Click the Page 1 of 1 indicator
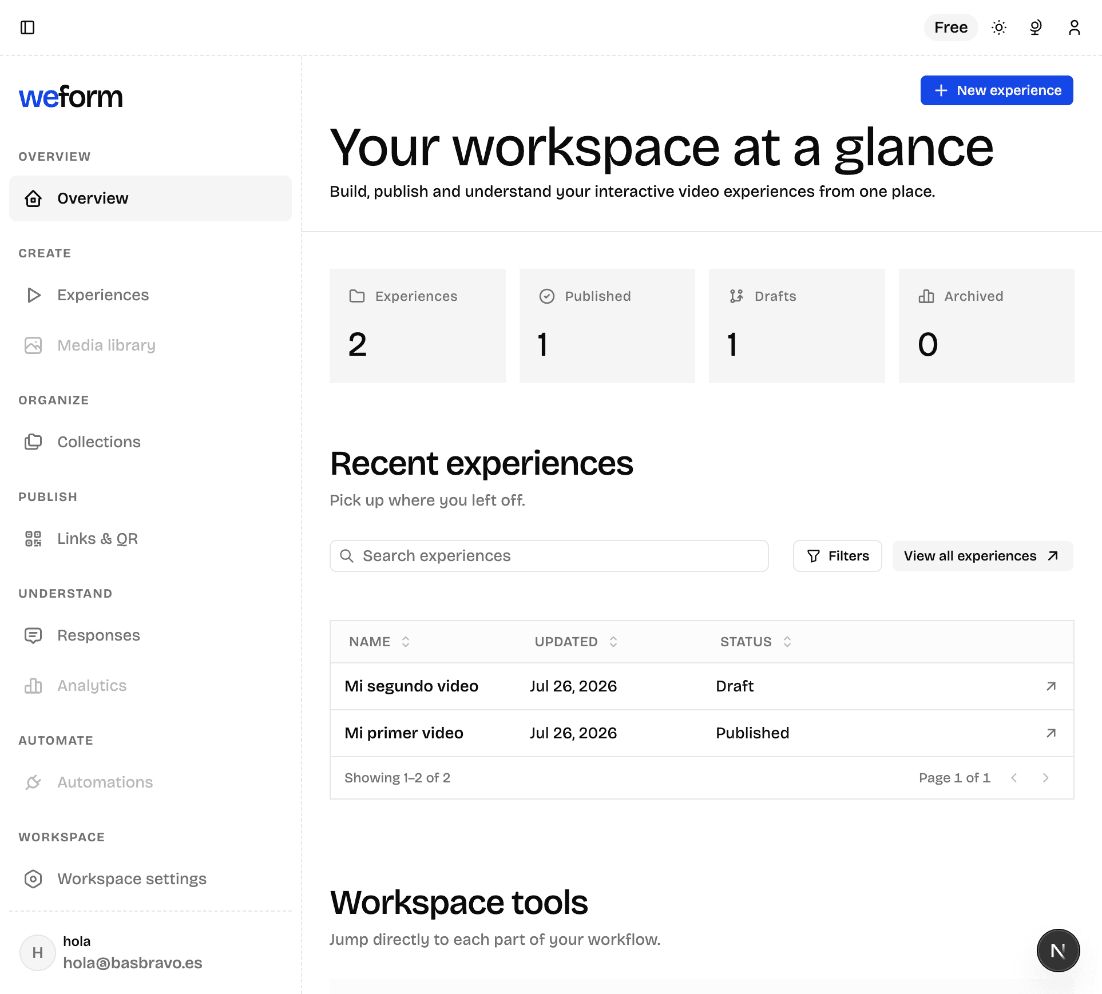 pyautogui.click(x=954, y=778)
